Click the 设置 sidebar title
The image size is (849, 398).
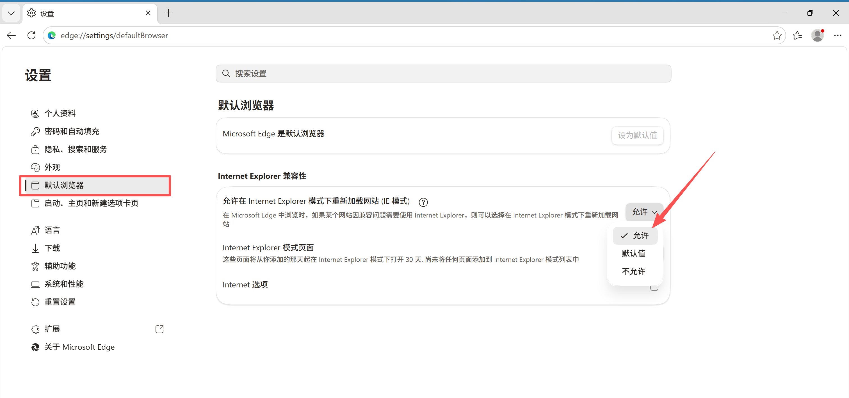[38, 76]
